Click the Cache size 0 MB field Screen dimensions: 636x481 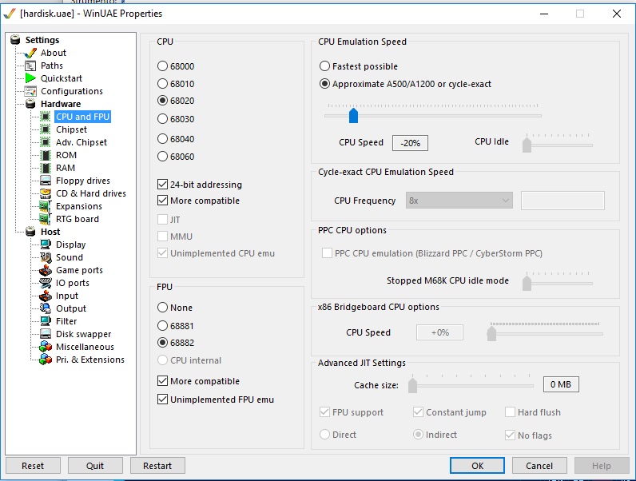(561, 384)
